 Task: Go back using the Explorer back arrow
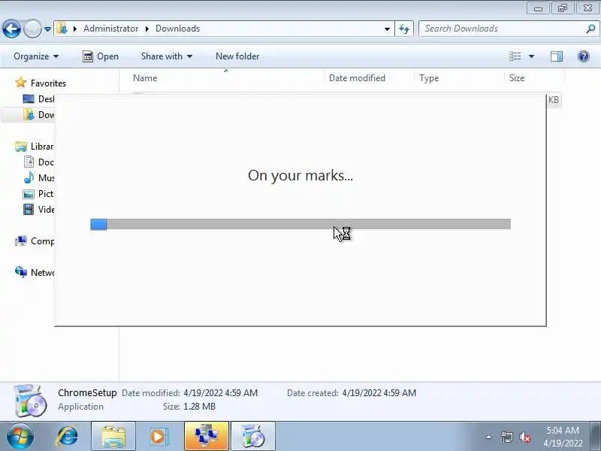11,29
